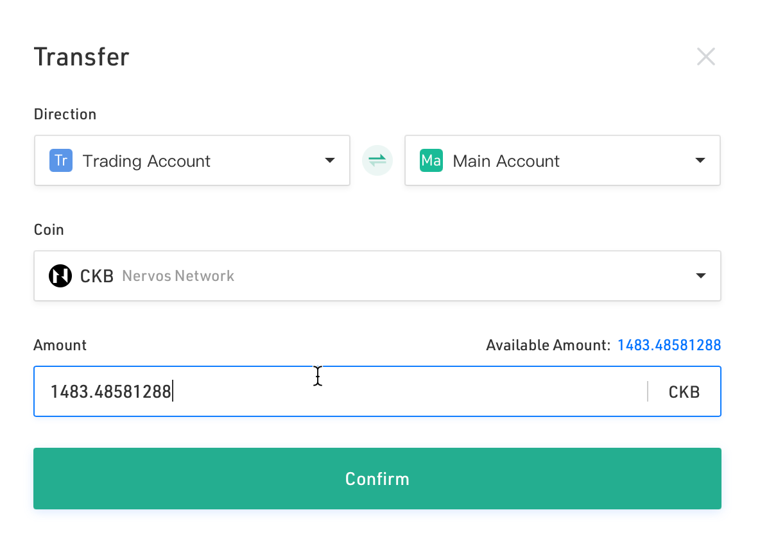
Task: Click the Direction label
Action: pyautogui.click(x=65, y=114)
